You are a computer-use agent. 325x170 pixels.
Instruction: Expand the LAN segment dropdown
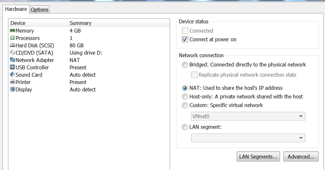click(248, 138)
